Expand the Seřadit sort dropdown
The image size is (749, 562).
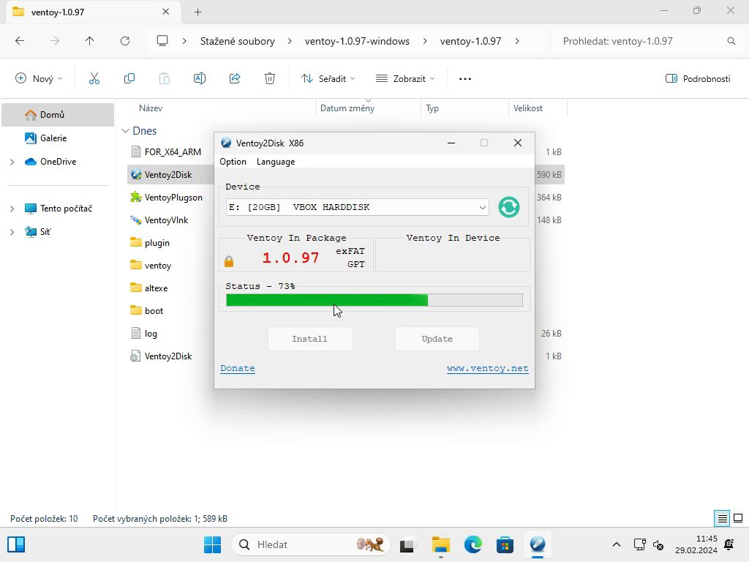(x=328, y=78)
